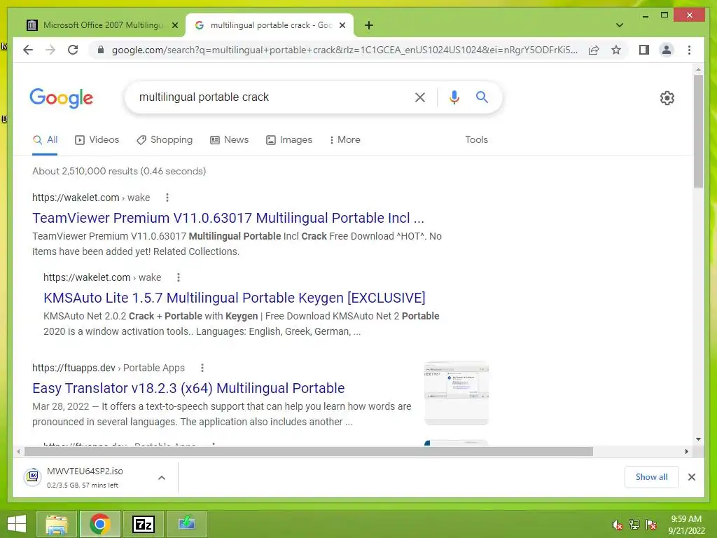This screenshot has width=717, height=538.
Task: Click the horizontal scrollbar thumb
Action: [309, 452]
